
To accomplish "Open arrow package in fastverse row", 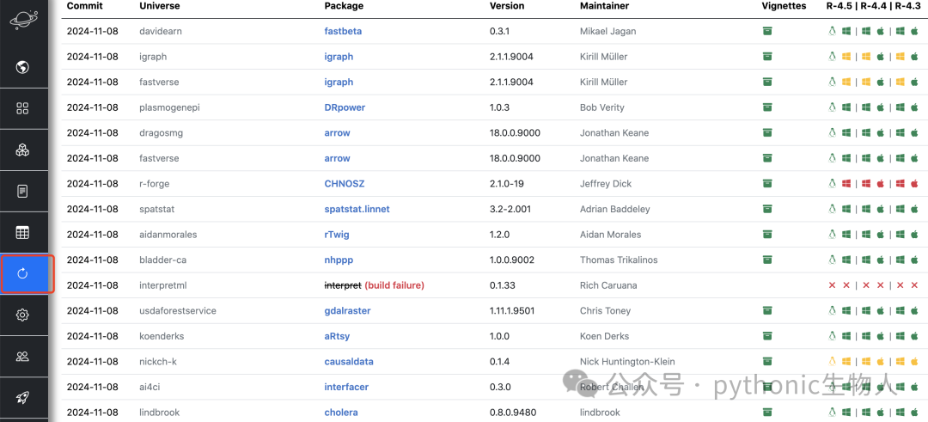I will coord(338,159).
